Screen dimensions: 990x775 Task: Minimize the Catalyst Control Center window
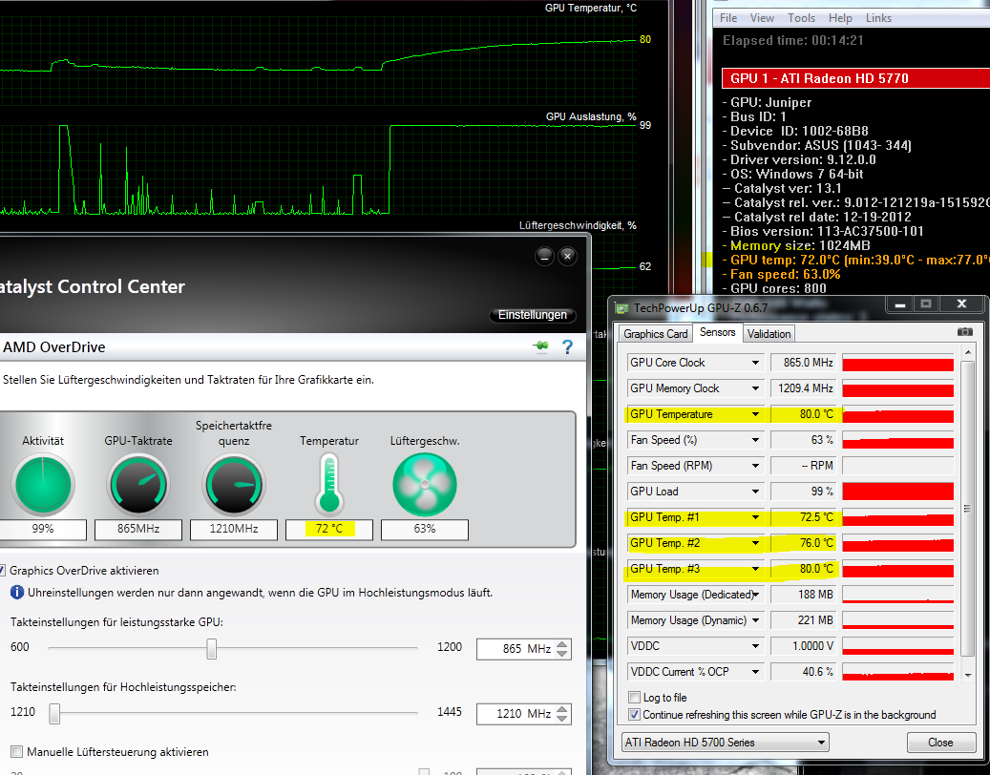[x=544, y=256]
